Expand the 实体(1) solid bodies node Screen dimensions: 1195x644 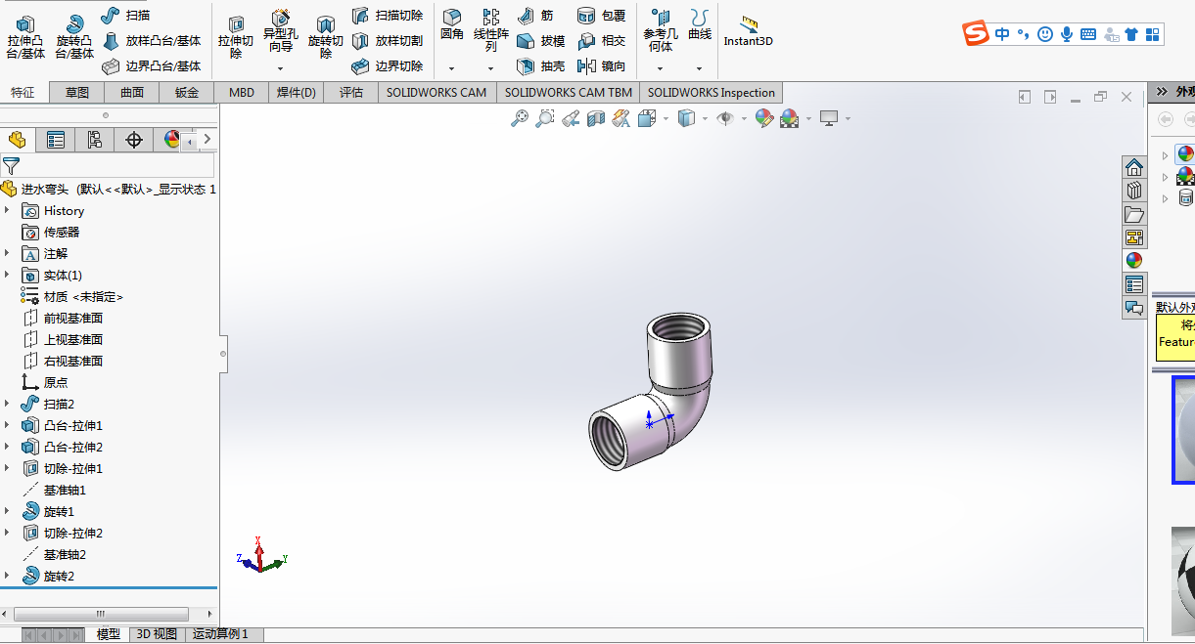click(7, 275)
